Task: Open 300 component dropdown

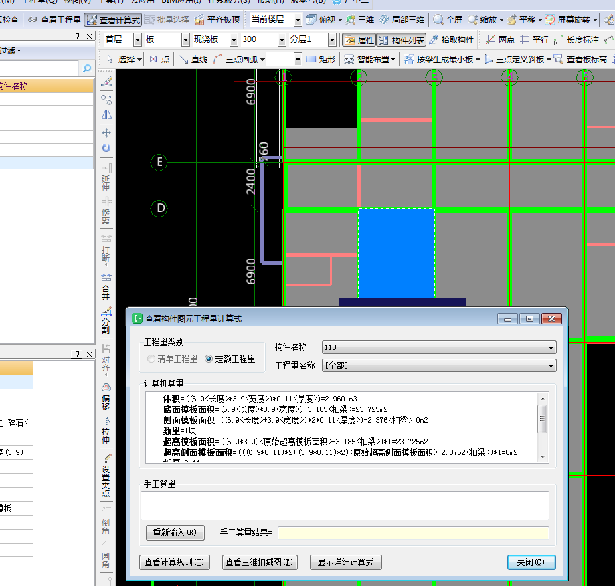Action: pos(282,39)
